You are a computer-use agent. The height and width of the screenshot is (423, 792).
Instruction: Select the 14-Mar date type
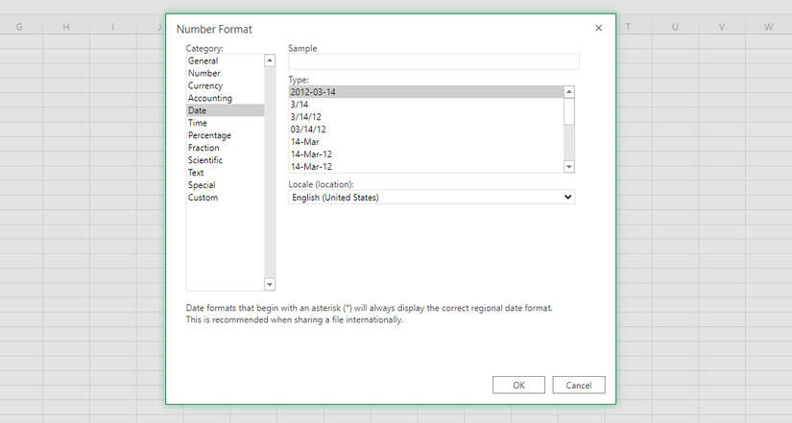304,142
